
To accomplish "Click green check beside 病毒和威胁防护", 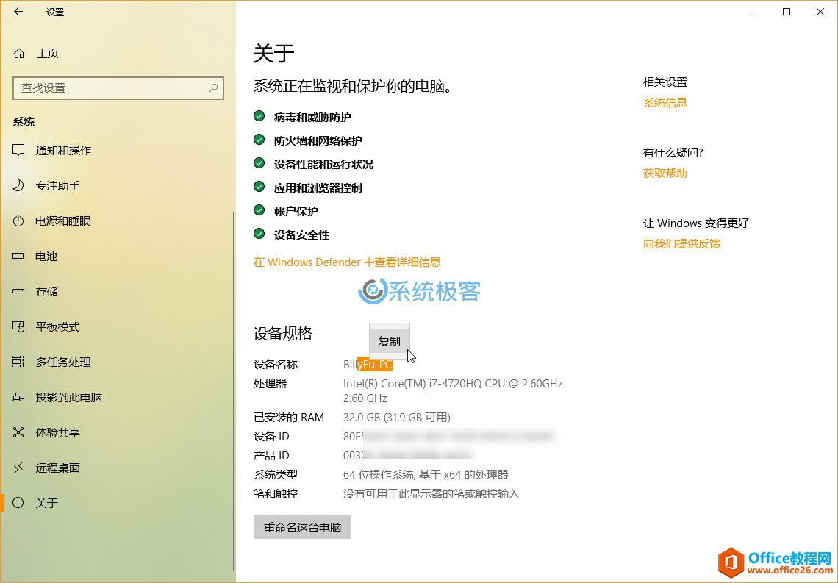I will (x=259, y=116).
